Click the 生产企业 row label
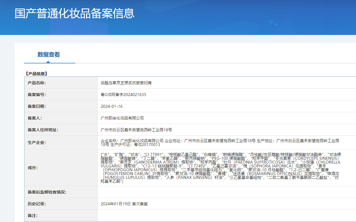 (37, 142)
